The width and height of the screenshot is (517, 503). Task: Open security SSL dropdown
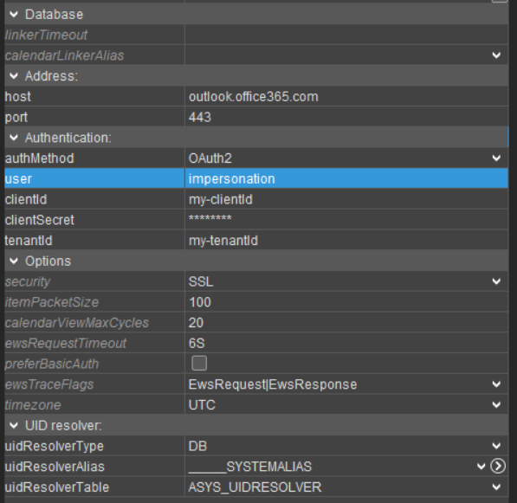pos(496,281)
